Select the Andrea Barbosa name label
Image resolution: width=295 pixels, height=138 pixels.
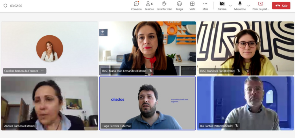point(20,126)
